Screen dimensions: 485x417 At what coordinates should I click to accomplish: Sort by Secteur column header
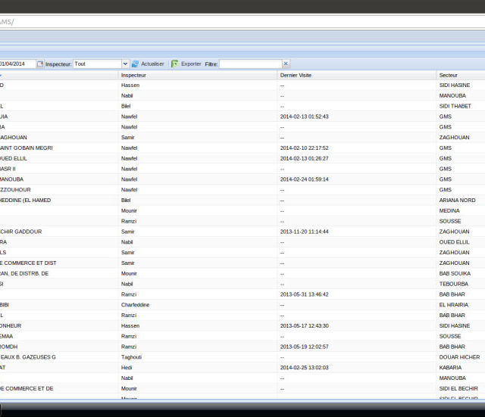pyautogui.click(x=449, y=75)
